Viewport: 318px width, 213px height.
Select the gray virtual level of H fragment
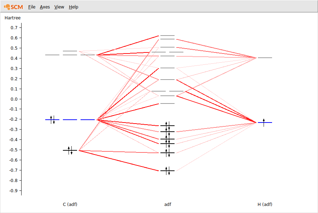click(265, 57)
